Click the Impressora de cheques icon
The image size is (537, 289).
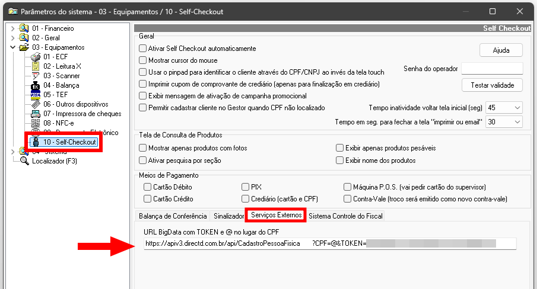[x=36, y=114]
